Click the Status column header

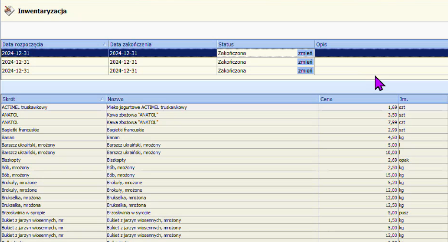point(266,44)
